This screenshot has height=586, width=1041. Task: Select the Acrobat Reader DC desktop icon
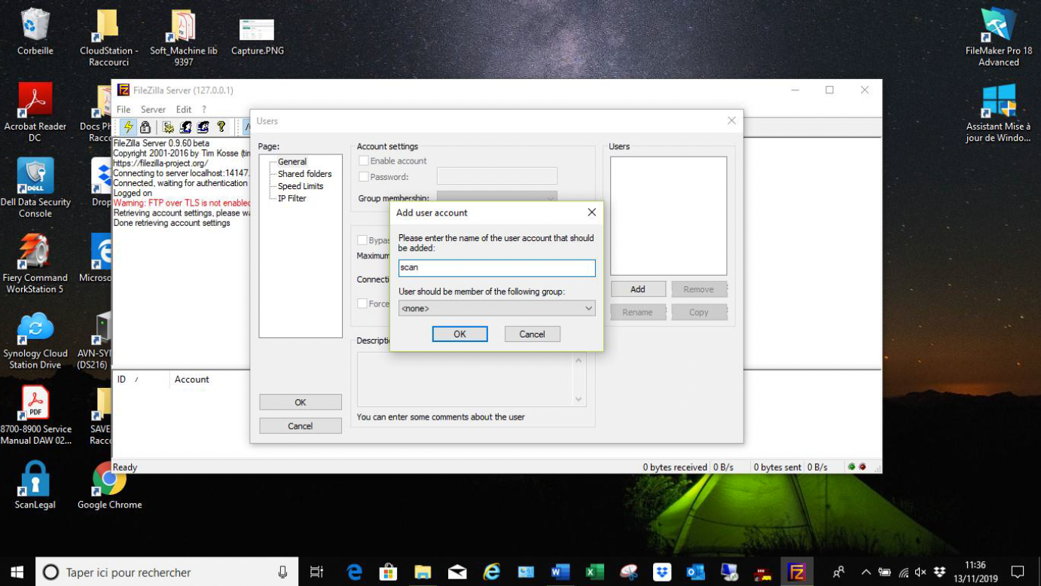[35, 112]
